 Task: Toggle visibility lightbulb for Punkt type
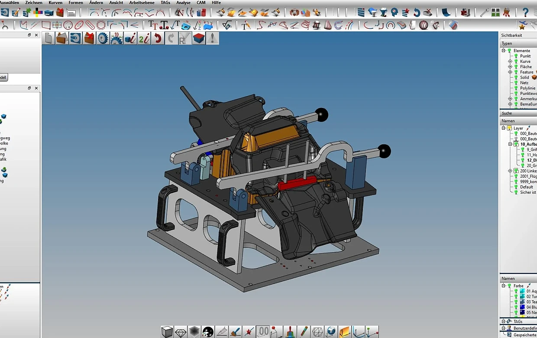(516, 56)
